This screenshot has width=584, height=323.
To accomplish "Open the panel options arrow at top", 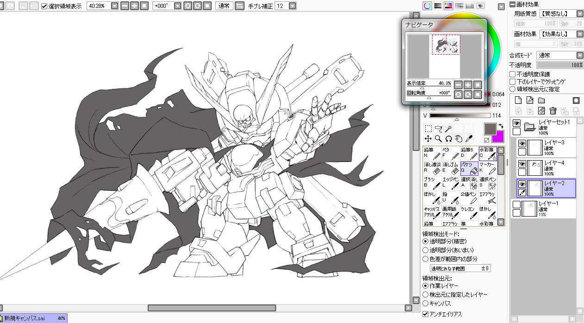I will tap(501, 6).
